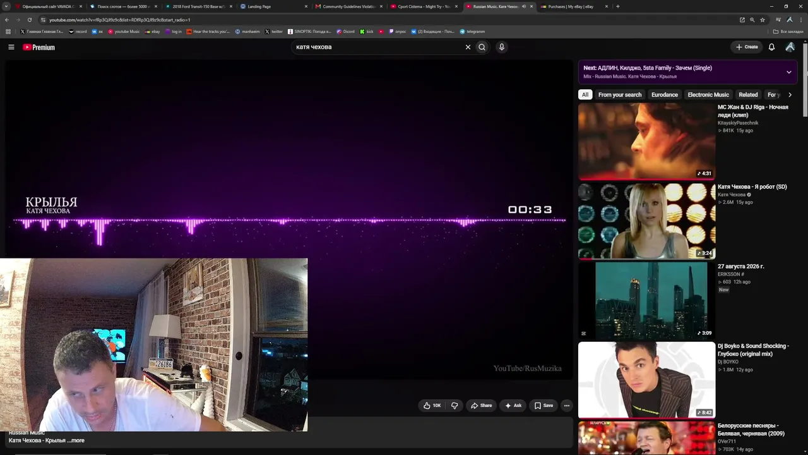Mute the Russian Music tab audio
808x455 pixels.
click(524, 6)
